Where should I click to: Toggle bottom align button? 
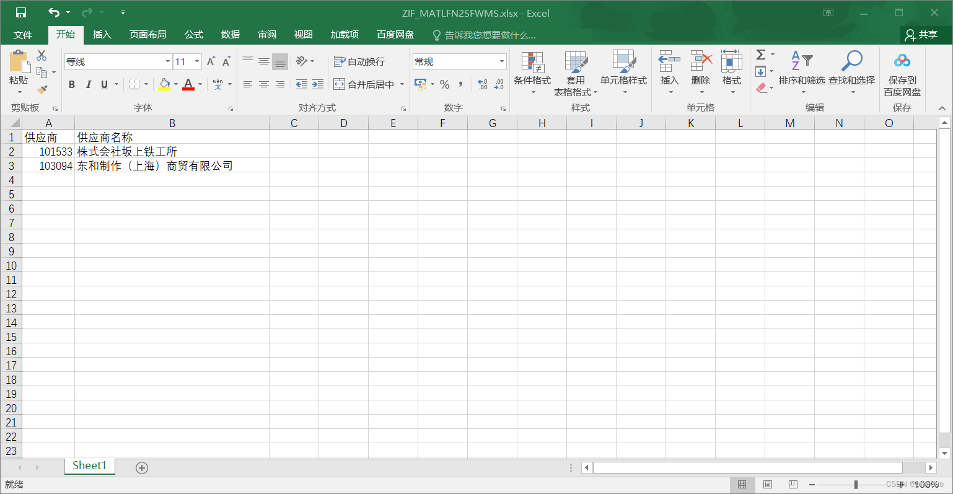280,61
